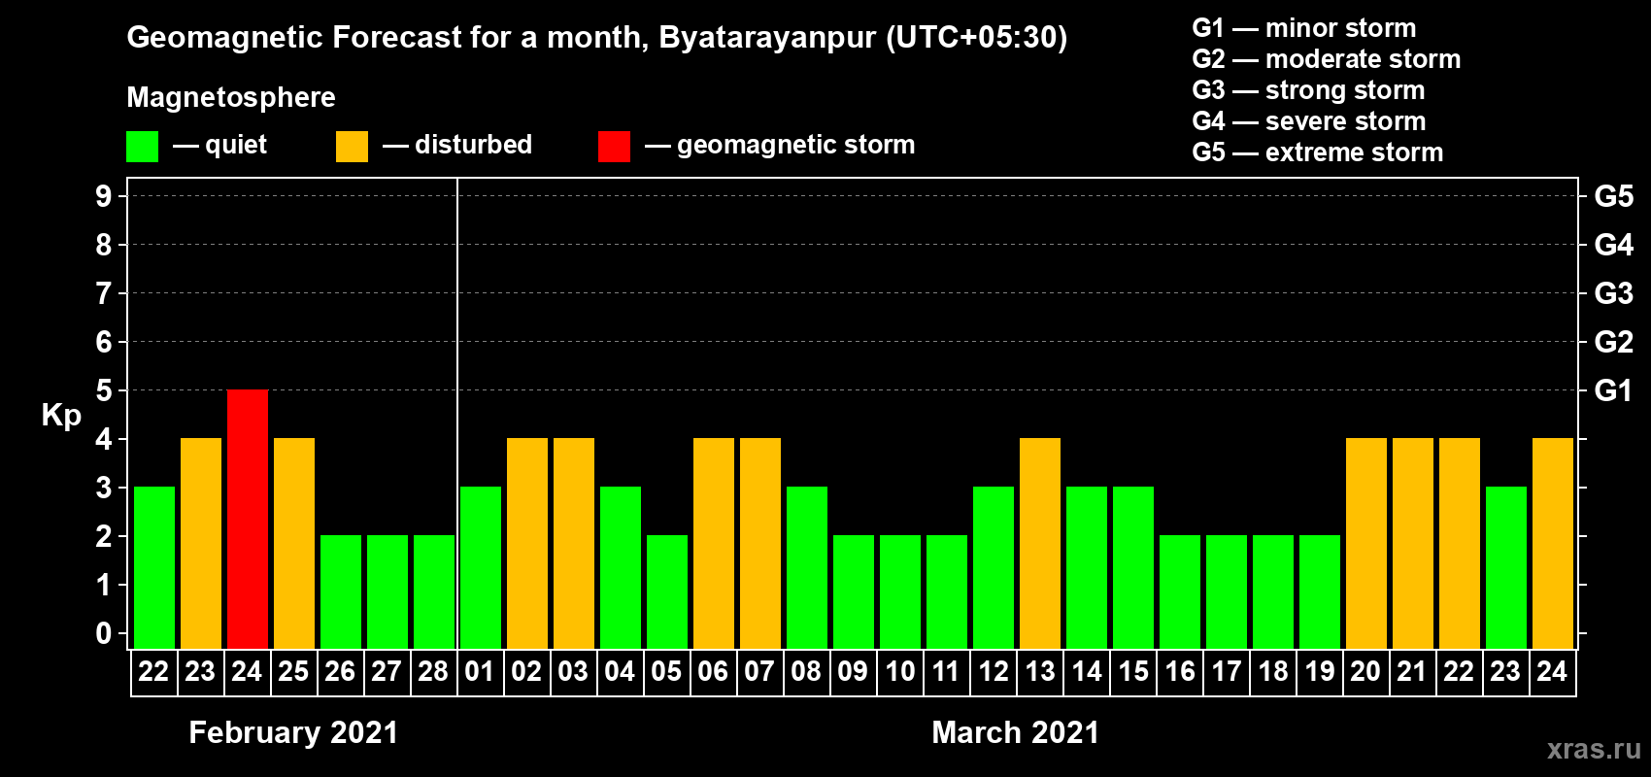Click date label 21 on the axis
Screen dimensions: 1651x777
click(x=1412, y=671)
